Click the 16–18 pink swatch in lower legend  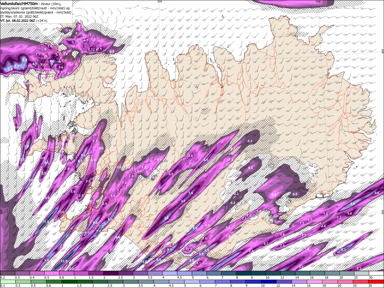tap(314, 282)
